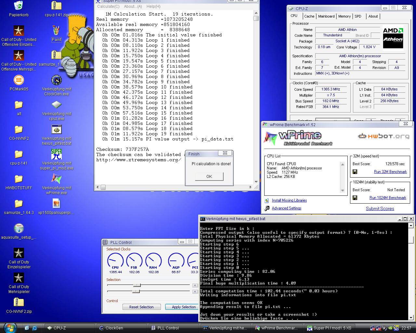Open Internet Explorer quick launch icon
416x333 pixels.
tap(34, 328)
